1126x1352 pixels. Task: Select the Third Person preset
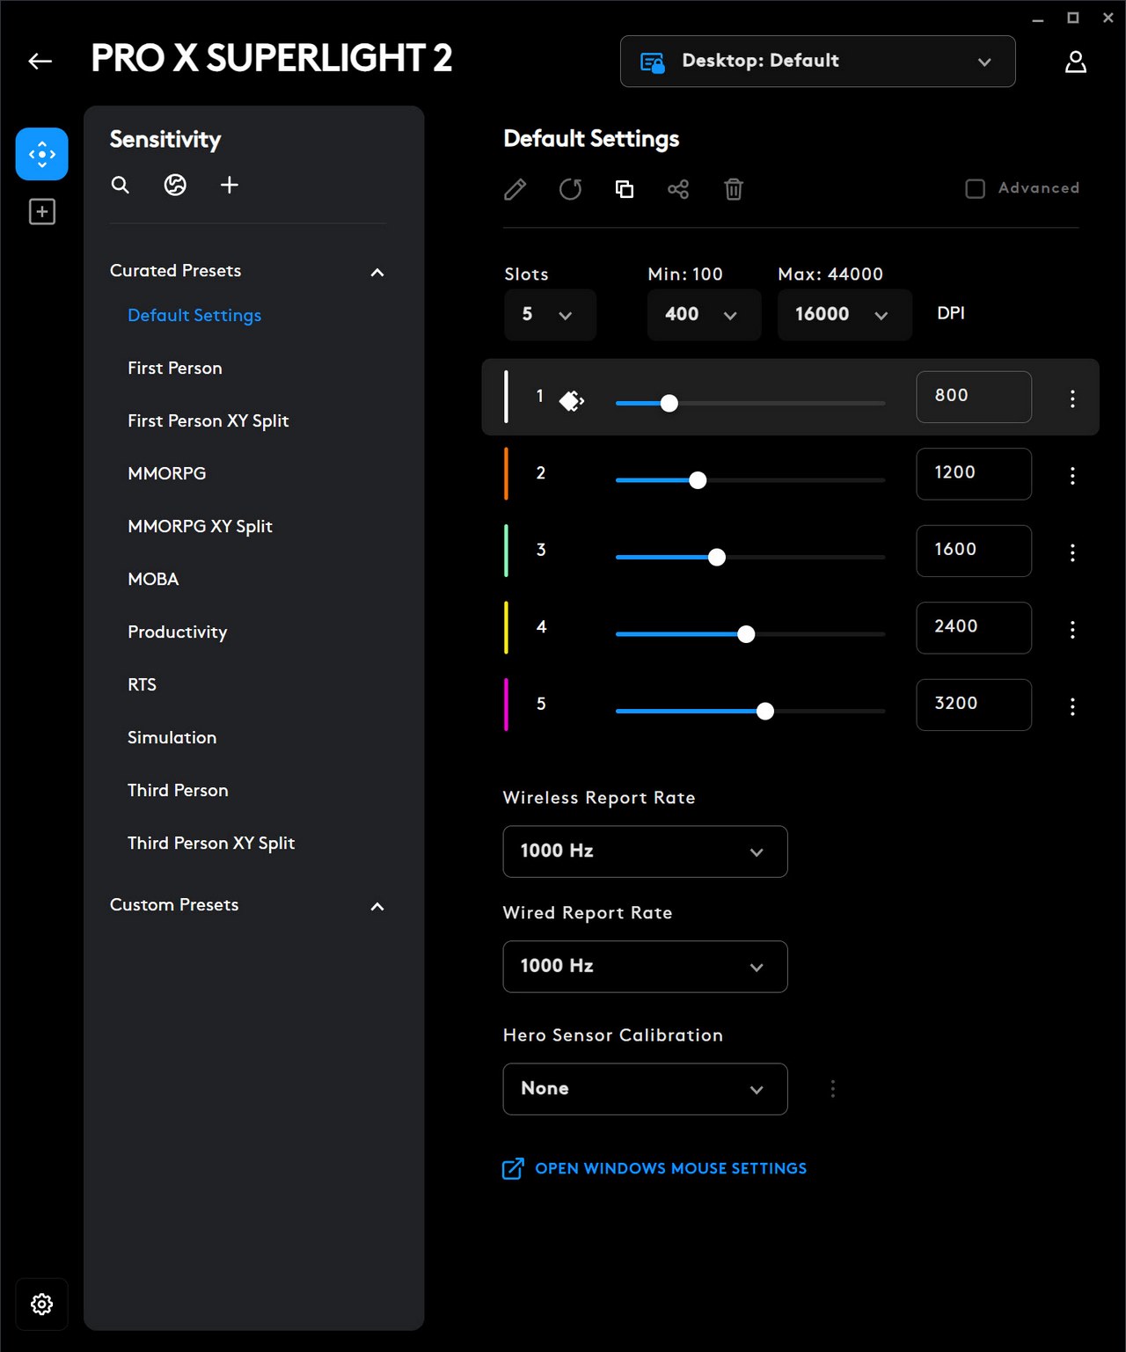coord(178,790)
